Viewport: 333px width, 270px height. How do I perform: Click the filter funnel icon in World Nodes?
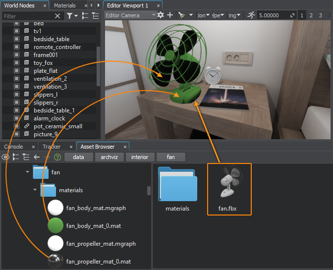pos(70,16)
